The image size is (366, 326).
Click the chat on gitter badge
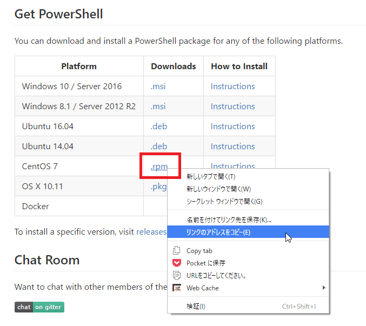(39, 307)
